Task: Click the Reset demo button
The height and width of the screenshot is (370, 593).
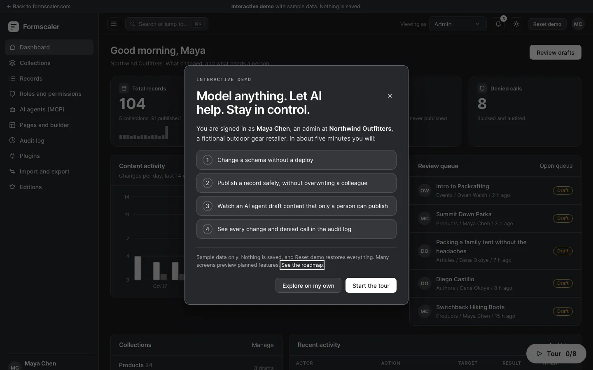Action: tap(547, 24)
